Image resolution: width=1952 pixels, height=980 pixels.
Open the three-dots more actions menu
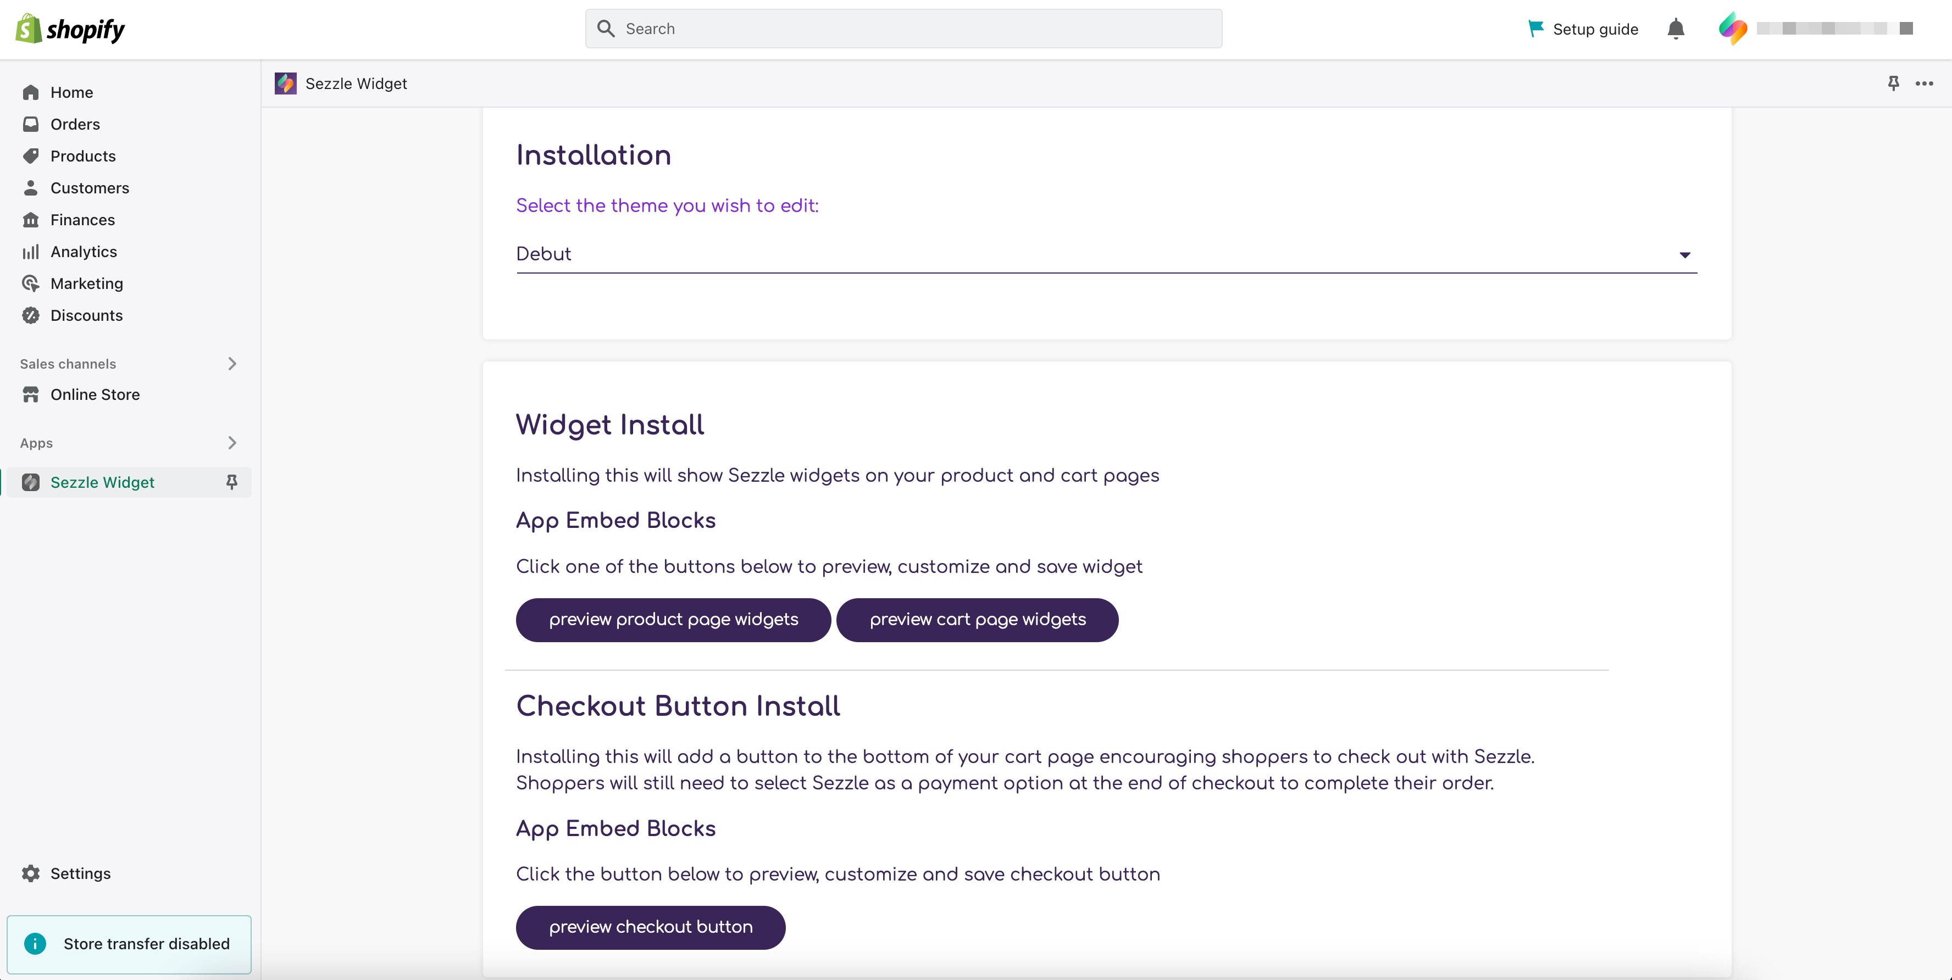[1924, 83]
